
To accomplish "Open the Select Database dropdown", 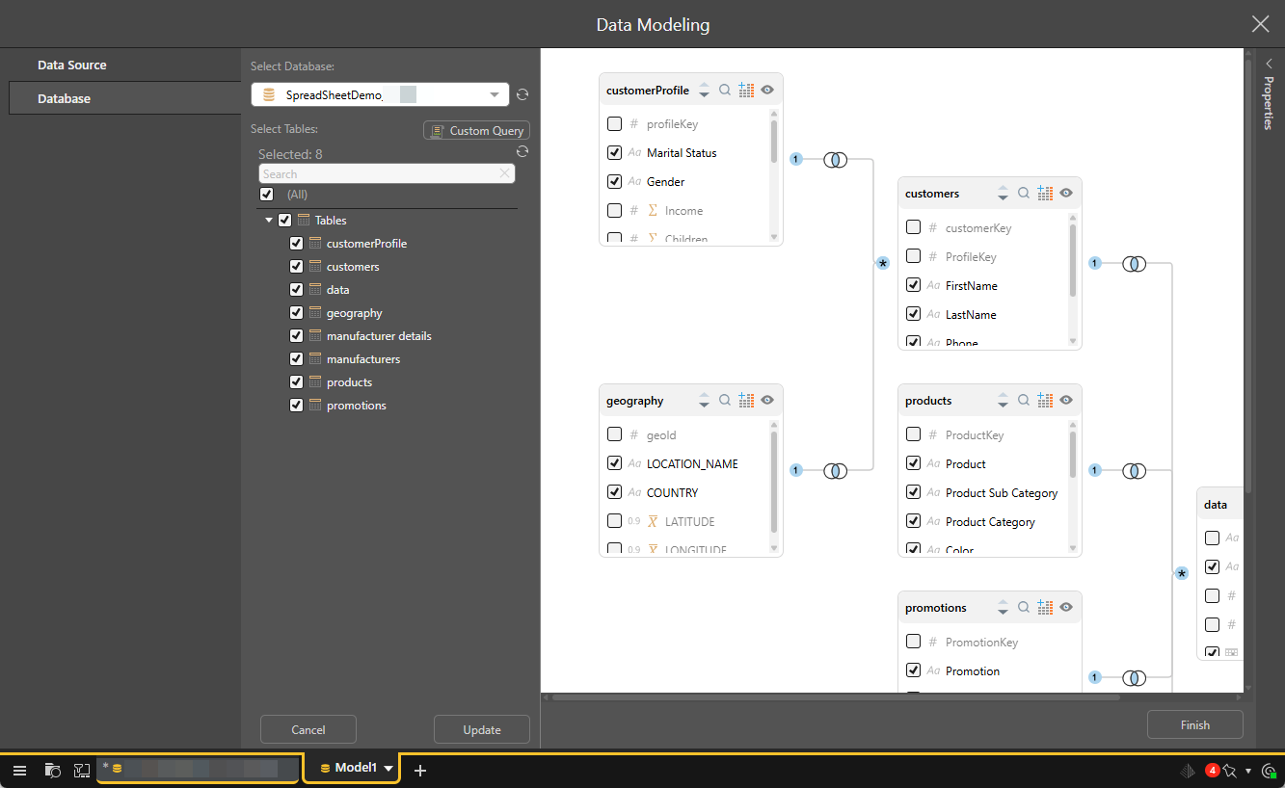I will (495, 94).
